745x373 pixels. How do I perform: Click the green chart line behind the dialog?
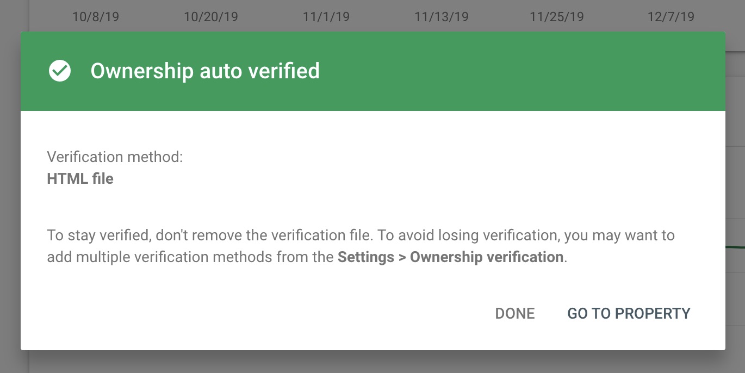[x=735, y=247]
